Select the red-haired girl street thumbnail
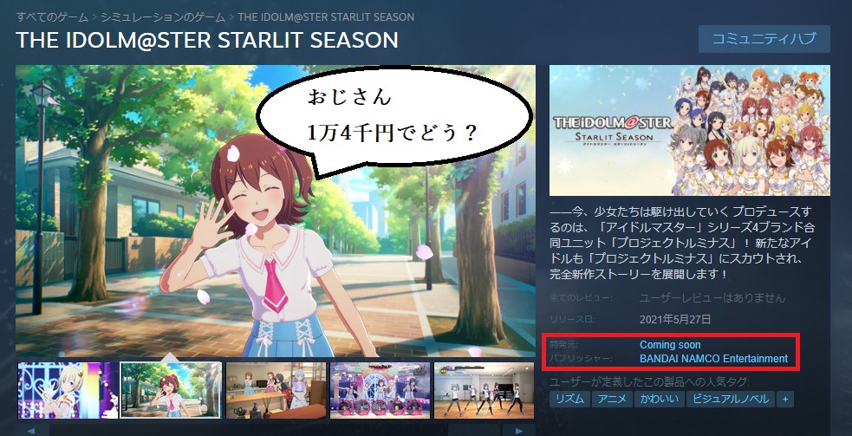 [170, 390]
